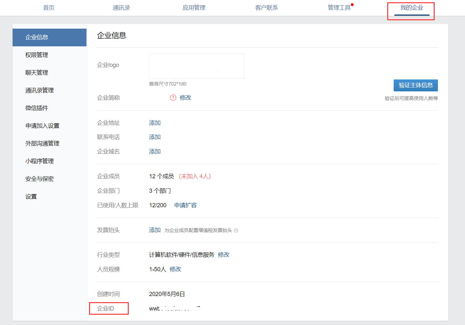Click the info icon after 为企业成员配置增值税发票抬头
This screenshot has height=325, width=465.
pyautogui.click(x=236, y=230)
